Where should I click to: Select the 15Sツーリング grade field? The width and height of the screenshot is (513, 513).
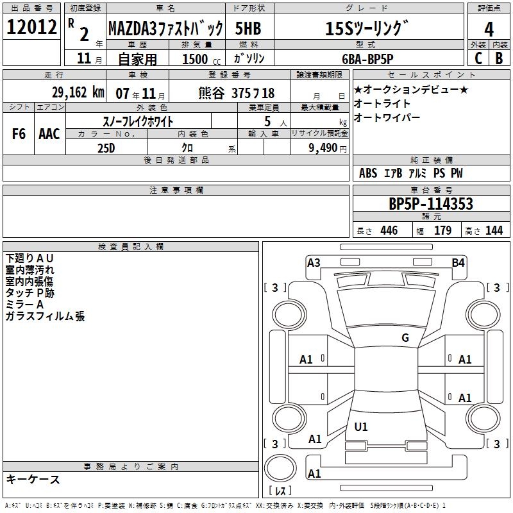tap(366, 29)
